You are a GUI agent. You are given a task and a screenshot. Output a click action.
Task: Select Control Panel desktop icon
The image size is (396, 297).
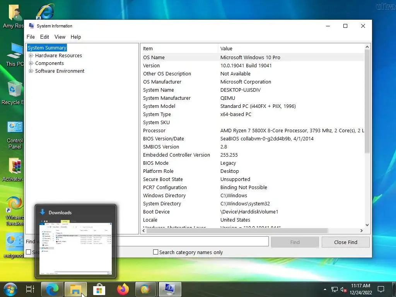[x=14, y=135]
